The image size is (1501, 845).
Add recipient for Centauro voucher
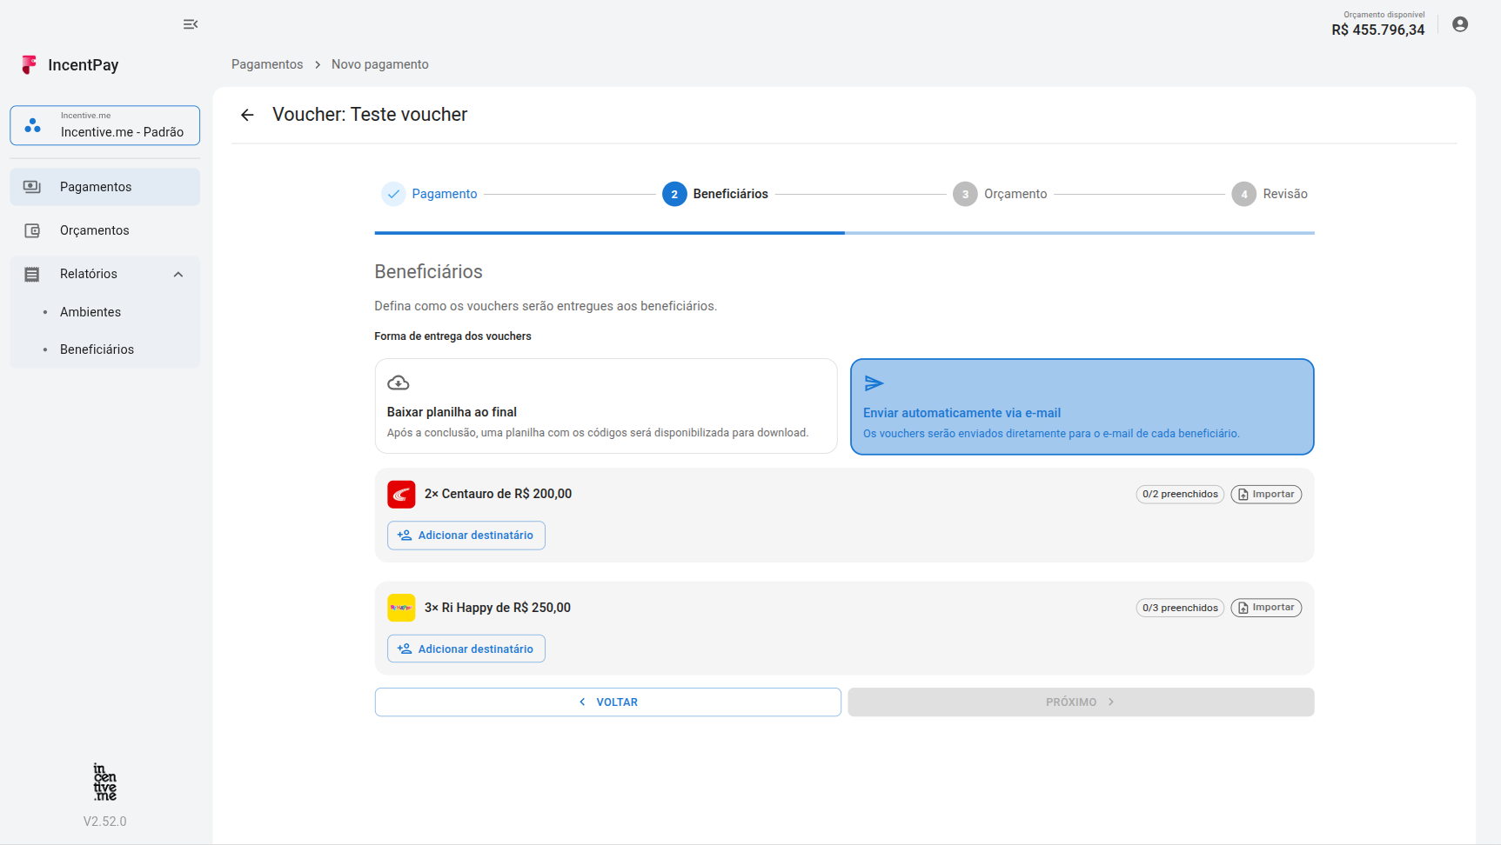[x=466, y=536]
